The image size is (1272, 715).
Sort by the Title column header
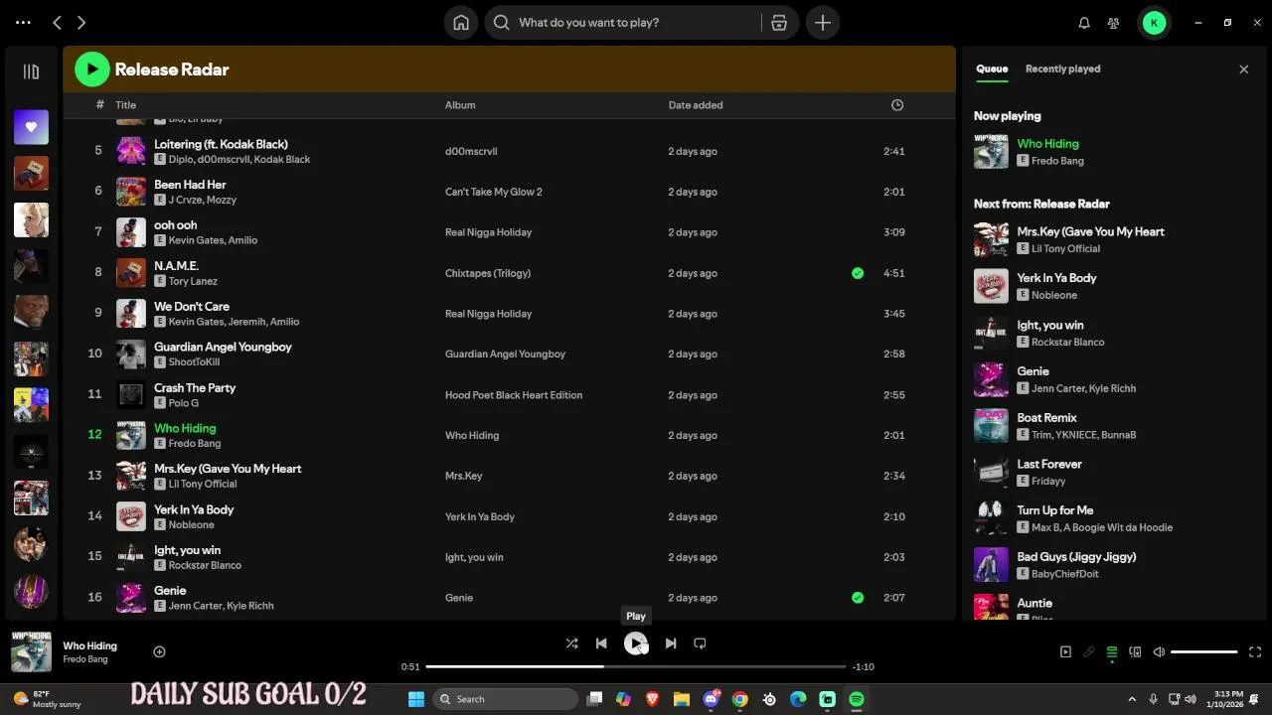pos(125,105)
